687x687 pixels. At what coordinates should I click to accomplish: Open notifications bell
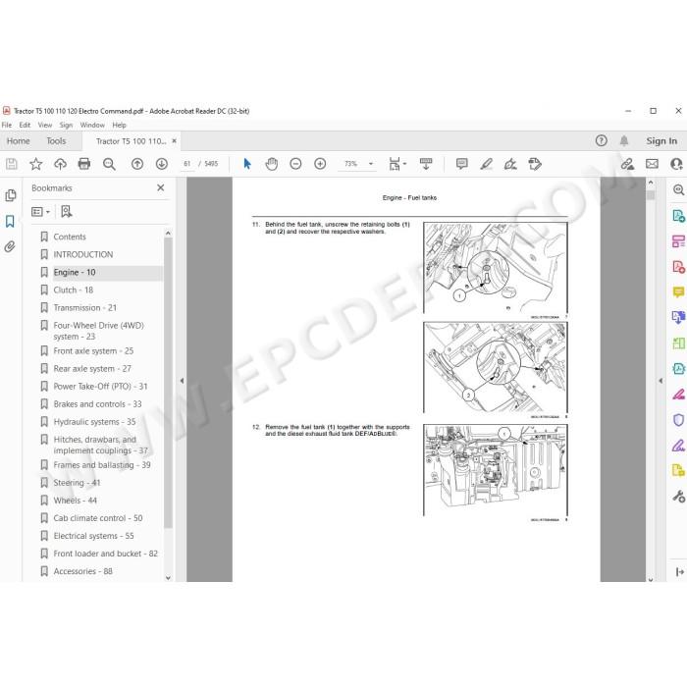pos(624,140)
